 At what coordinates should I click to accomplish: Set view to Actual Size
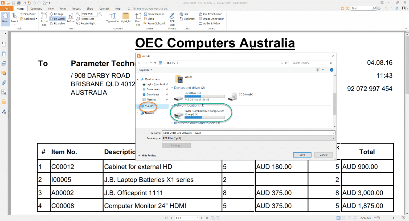tap(44, 19)
